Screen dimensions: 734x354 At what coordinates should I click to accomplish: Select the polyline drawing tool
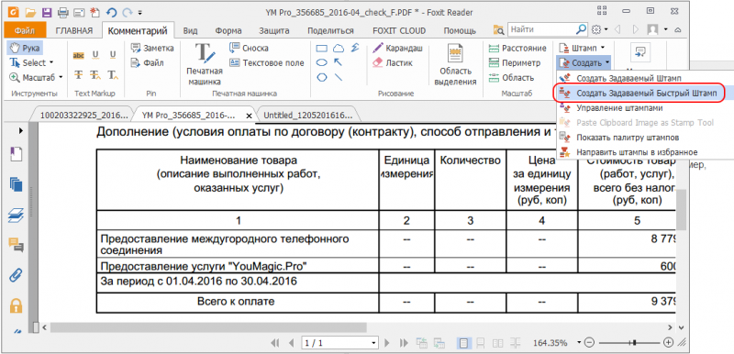point(355,49)
